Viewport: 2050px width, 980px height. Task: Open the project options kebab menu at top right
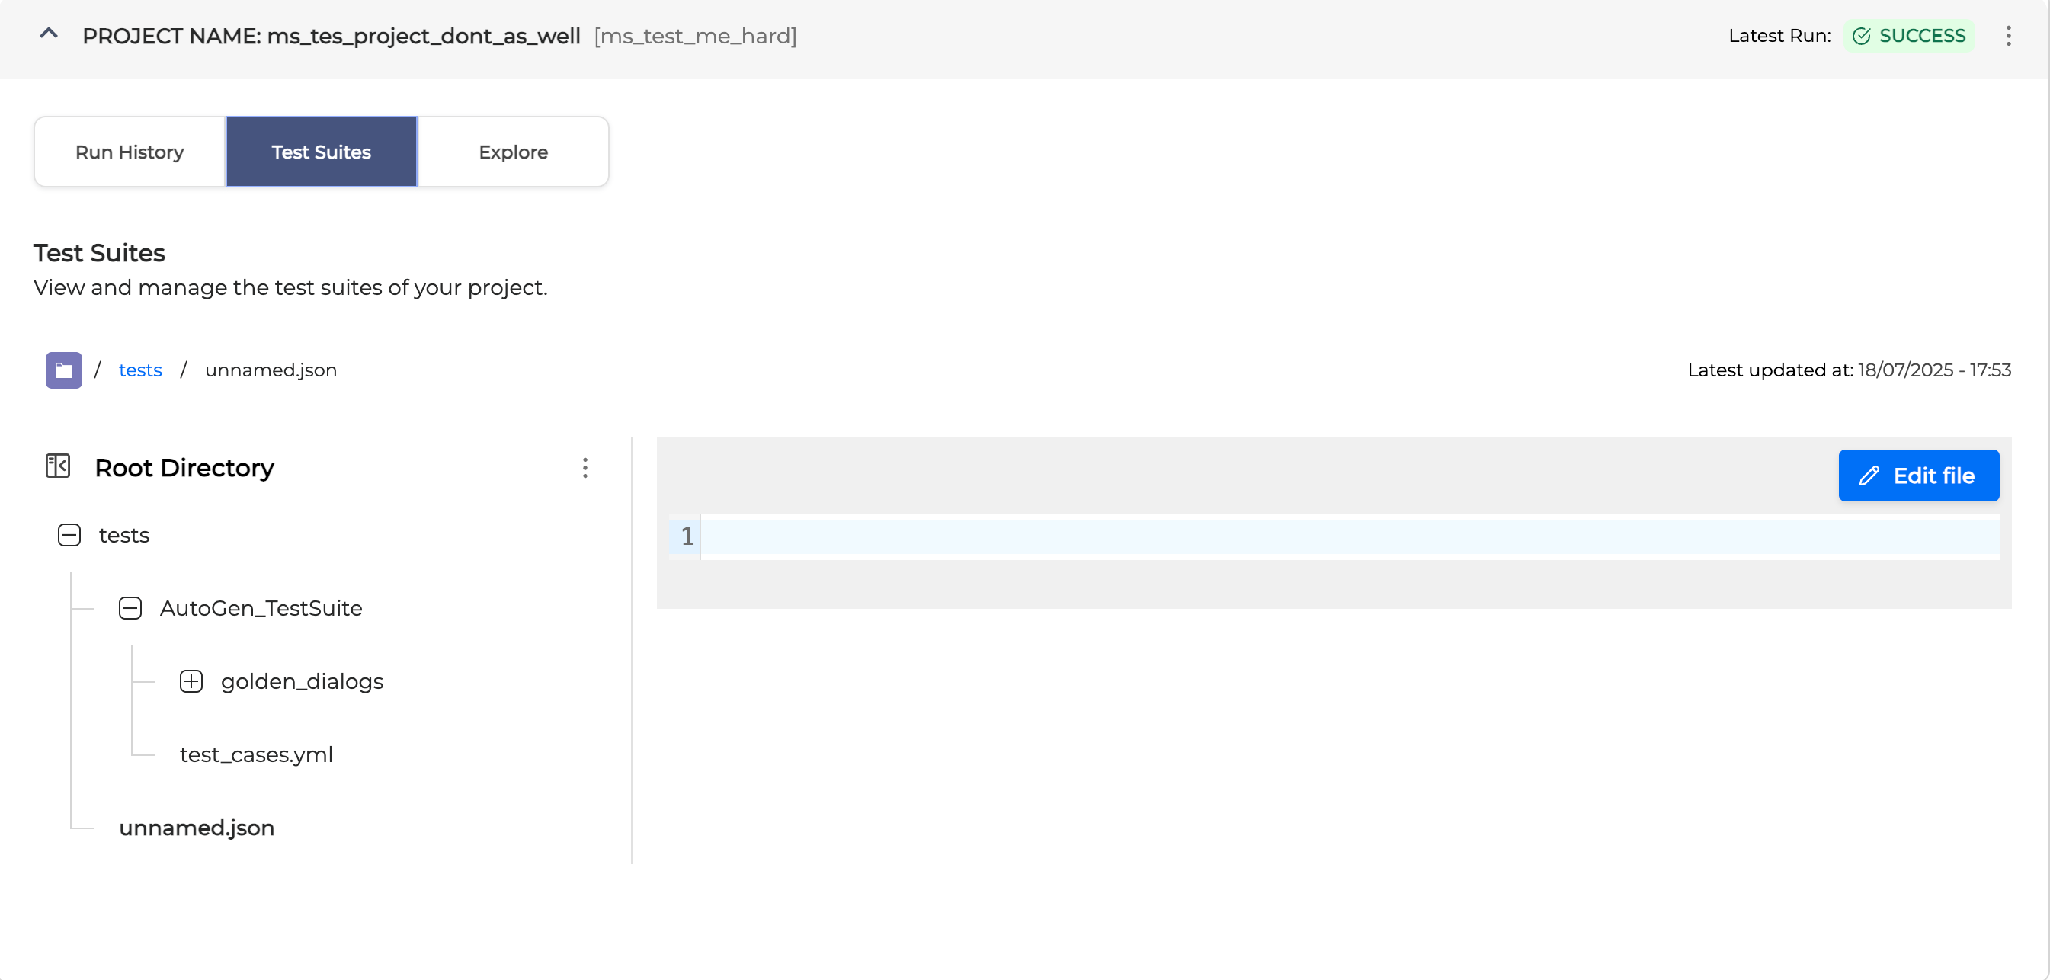pos(2010,36)
